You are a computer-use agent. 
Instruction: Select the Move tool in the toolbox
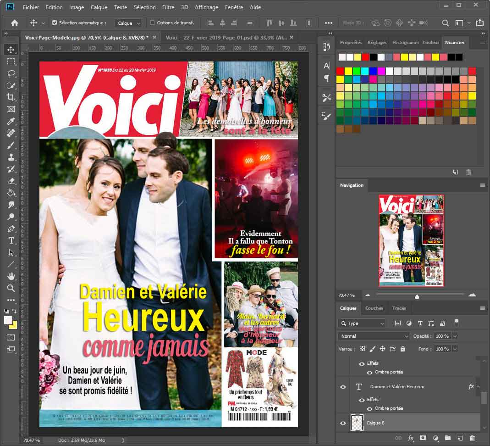tap(11, 50)
